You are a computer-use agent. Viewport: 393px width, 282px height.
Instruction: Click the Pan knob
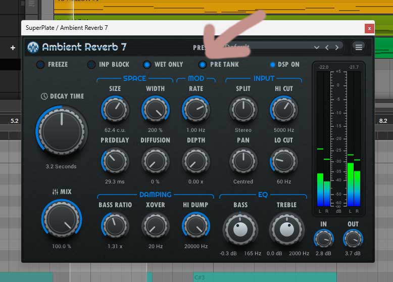click(x=243, y=161)
